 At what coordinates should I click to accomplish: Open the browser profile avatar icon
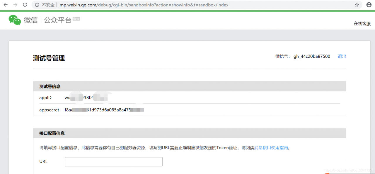[369, 5]
